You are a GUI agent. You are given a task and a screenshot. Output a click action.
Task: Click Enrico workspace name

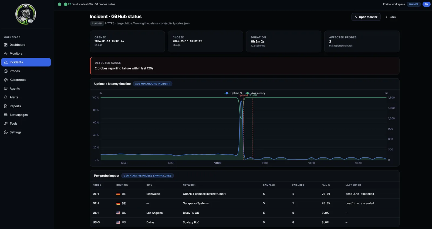pyautogui.click(x=394, y=4)
